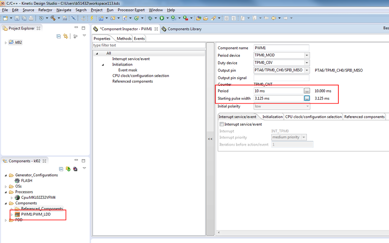Open the Output pin dropdown
Image resolution: width=389 pixels, height=243 pixels.
coord(307,70)
